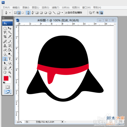Viewport: 127px width, 127px height.
Task: Choose the Horizontal Type tool
Action: coord(10,59)
